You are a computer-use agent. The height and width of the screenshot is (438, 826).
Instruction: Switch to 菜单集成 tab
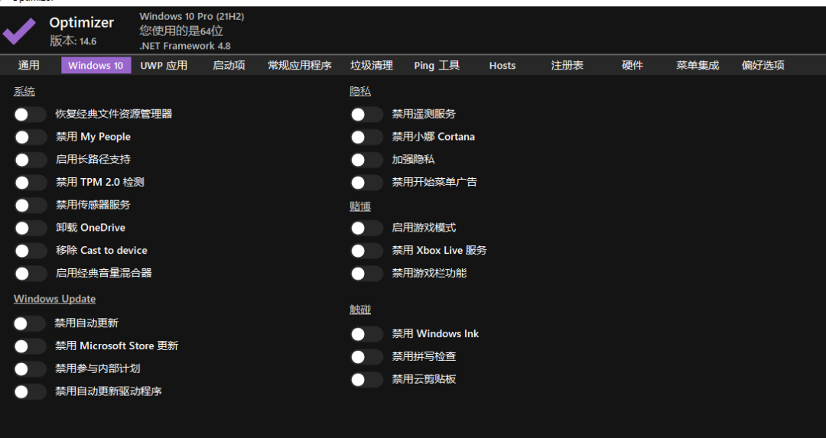click(698, 65)
